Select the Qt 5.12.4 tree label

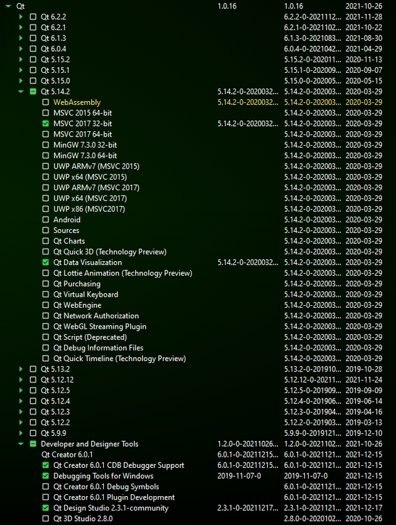pyautogui.click(x=55, y=401)
